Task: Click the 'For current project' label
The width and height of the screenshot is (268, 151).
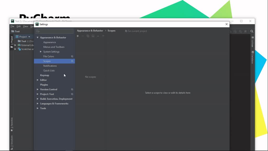Action: (136, 31)
